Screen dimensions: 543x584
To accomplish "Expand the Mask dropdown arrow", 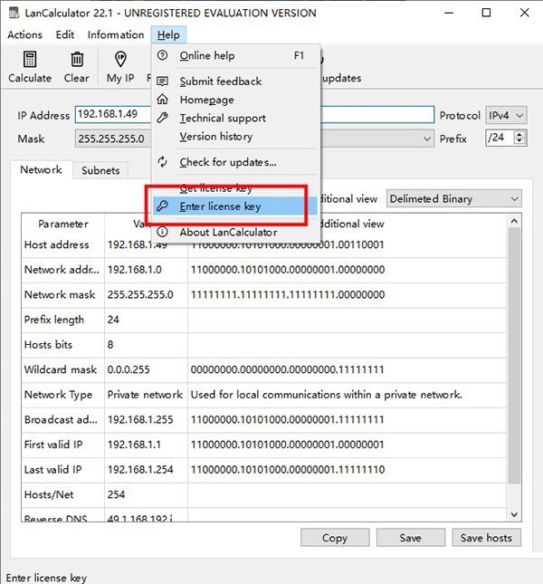I will (427, 139).
